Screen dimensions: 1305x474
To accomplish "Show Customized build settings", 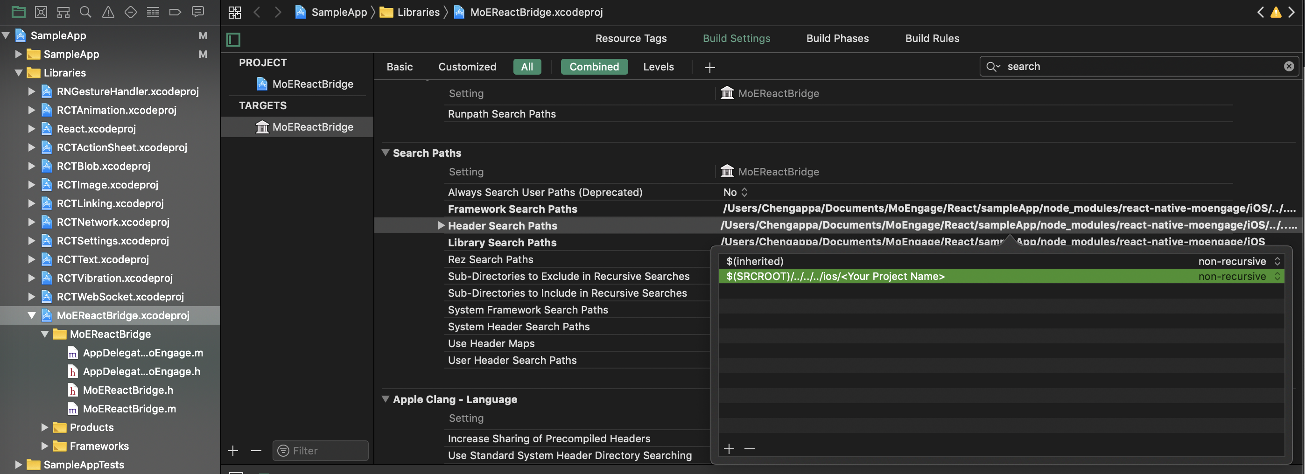I will coord(467,67).
